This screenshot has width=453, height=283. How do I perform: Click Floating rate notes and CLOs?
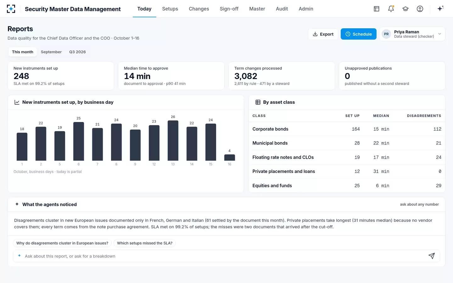[283, 157]
